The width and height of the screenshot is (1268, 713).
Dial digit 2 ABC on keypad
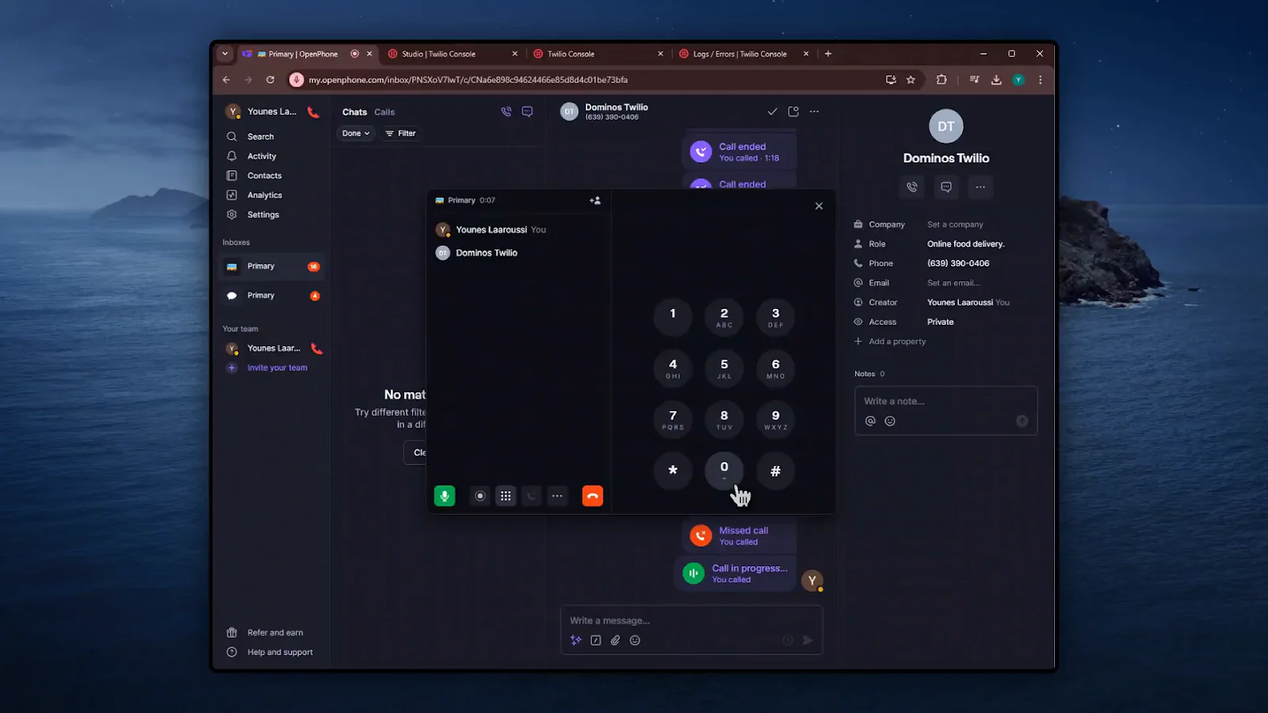(x=724, y=316)
